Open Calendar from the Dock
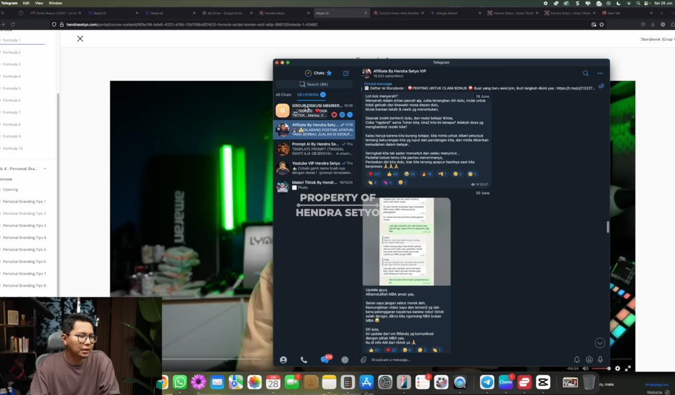 click(x=273, y=382)
